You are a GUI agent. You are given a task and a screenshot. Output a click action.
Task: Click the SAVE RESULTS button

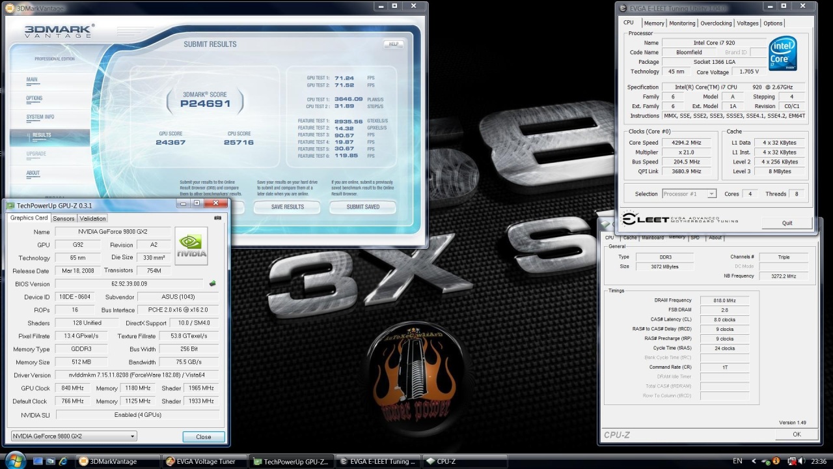coord(288,207)
